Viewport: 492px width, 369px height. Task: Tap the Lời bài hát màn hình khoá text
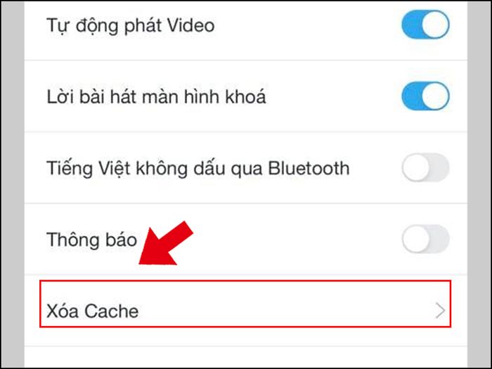tap(156, 97)
